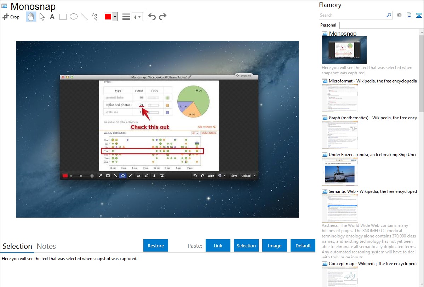
Task: Select the Text tool marked A
Action: 52,17
